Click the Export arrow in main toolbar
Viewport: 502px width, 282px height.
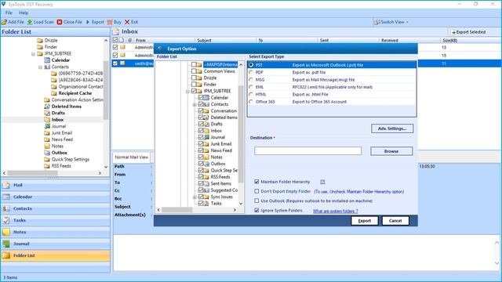[88, 22]
